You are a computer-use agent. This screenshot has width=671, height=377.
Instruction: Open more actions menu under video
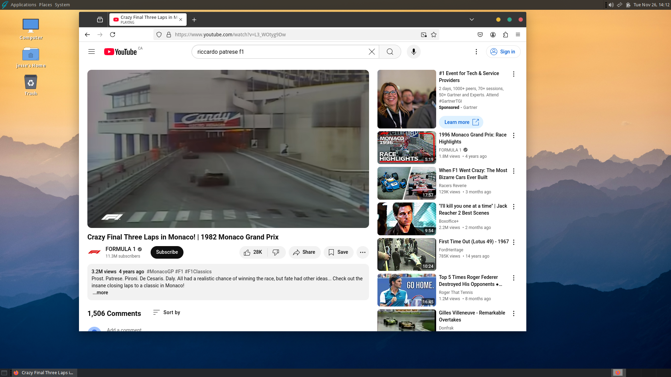pos(363,252)
